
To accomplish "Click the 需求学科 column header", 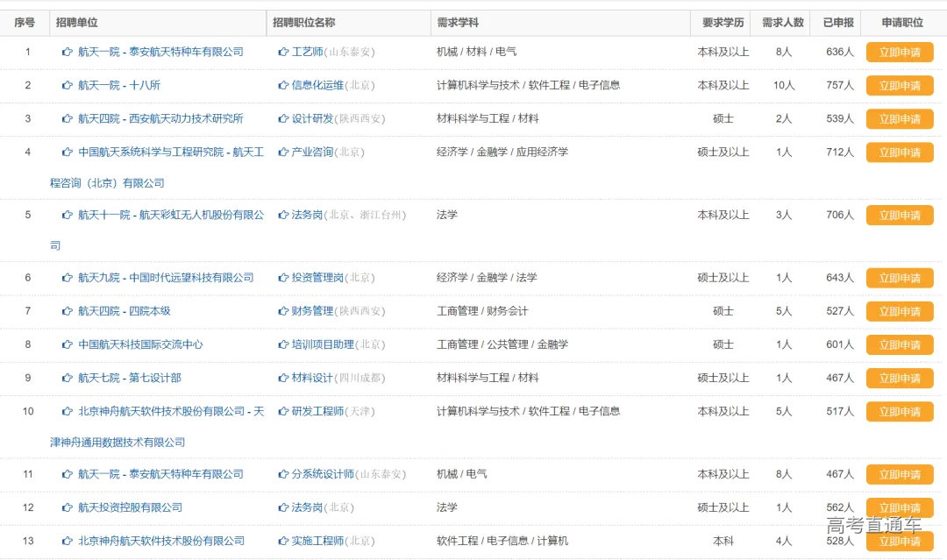I will [458, 22].
